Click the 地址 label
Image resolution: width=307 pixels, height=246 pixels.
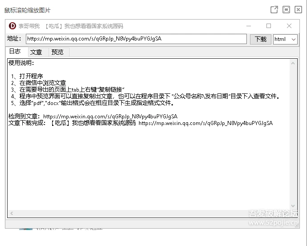(x=14, y=38)
